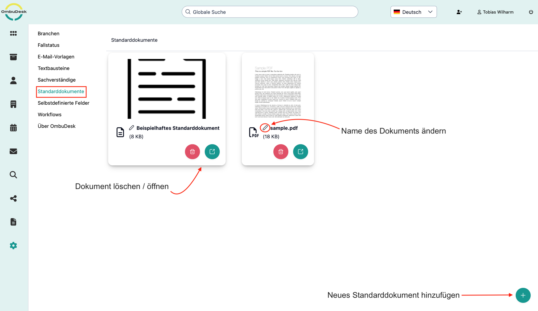Click the Beispielhaftes Standarddokument title text
Screen dimensions: 538x311
coord(178,128)
